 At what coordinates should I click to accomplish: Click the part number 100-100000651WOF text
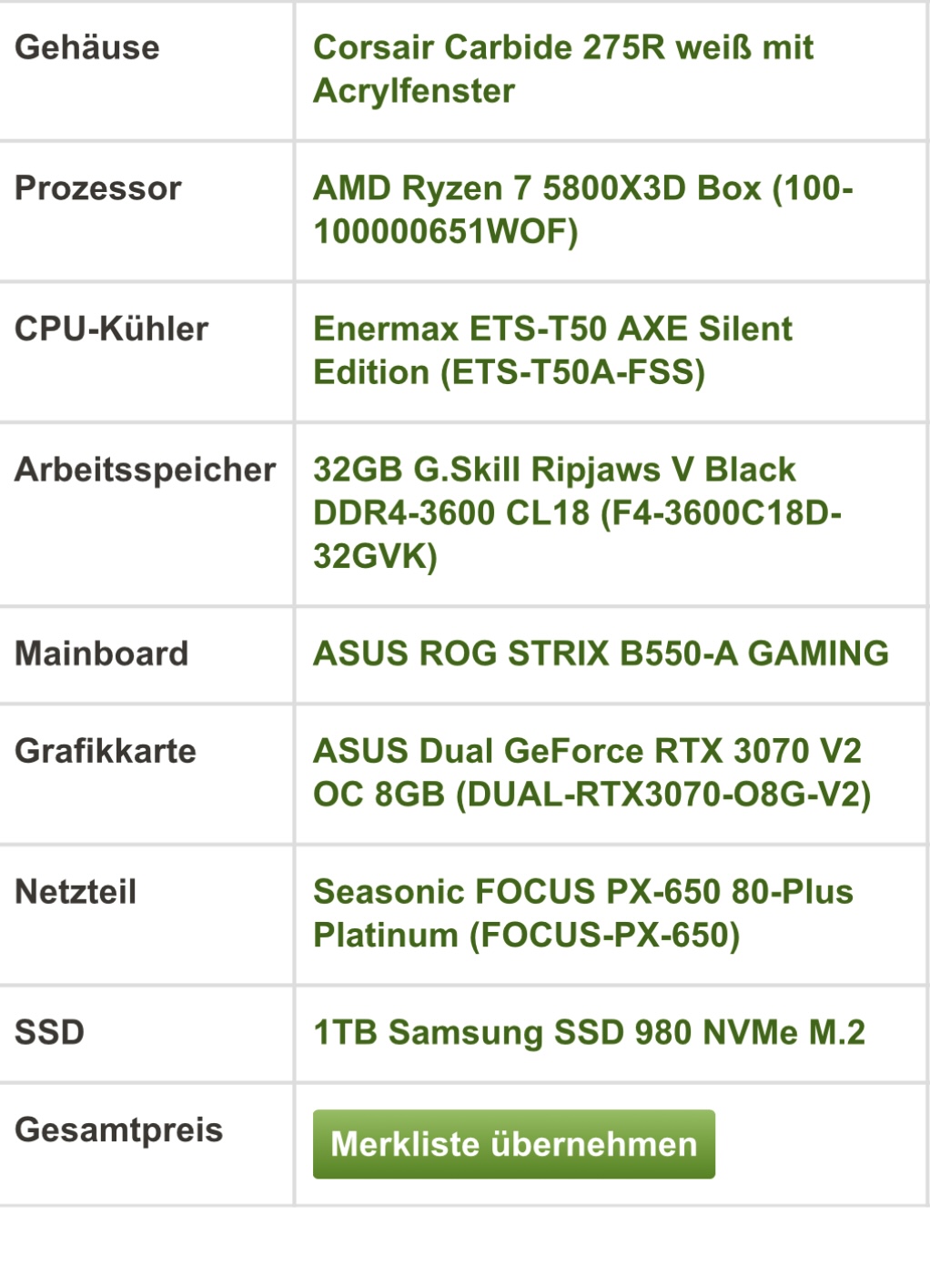point(583,210)
